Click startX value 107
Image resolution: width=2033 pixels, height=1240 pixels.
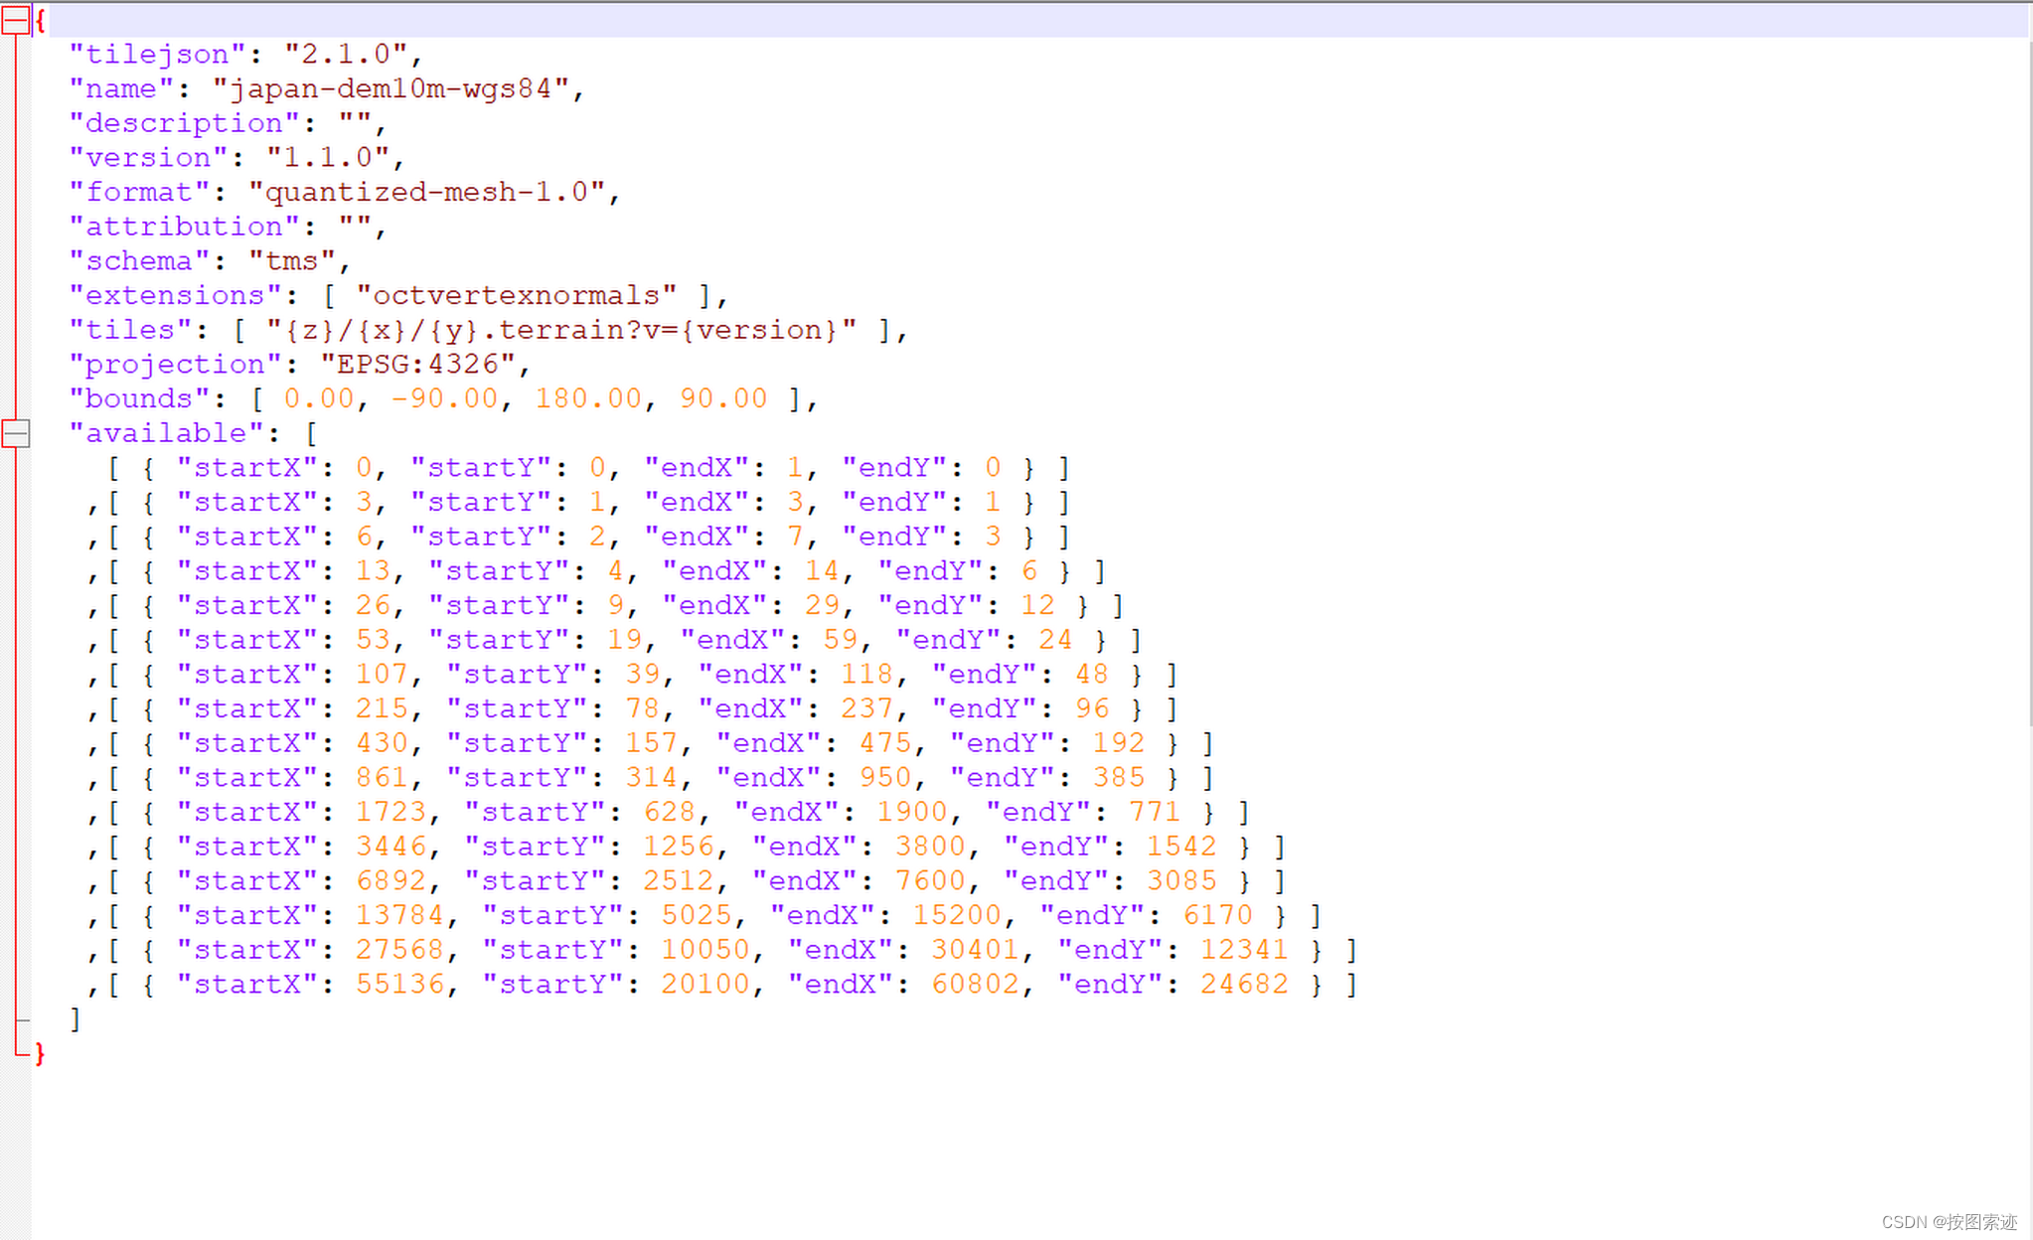(382, 675)
